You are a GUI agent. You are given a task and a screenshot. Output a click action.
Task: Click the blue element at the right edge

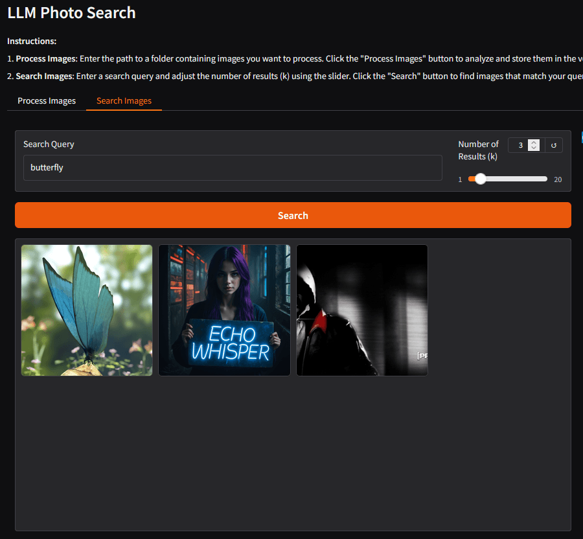click(581, 137)
